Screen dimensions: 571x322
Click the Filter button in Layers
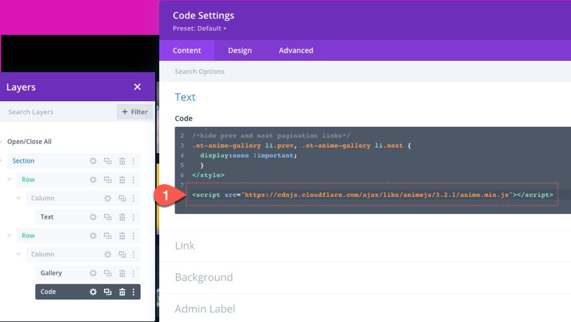pyautogui.click(x=135, y=112)
